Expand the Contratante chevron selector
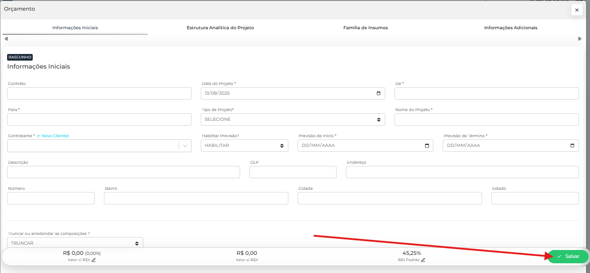 [x=185, y=146]
